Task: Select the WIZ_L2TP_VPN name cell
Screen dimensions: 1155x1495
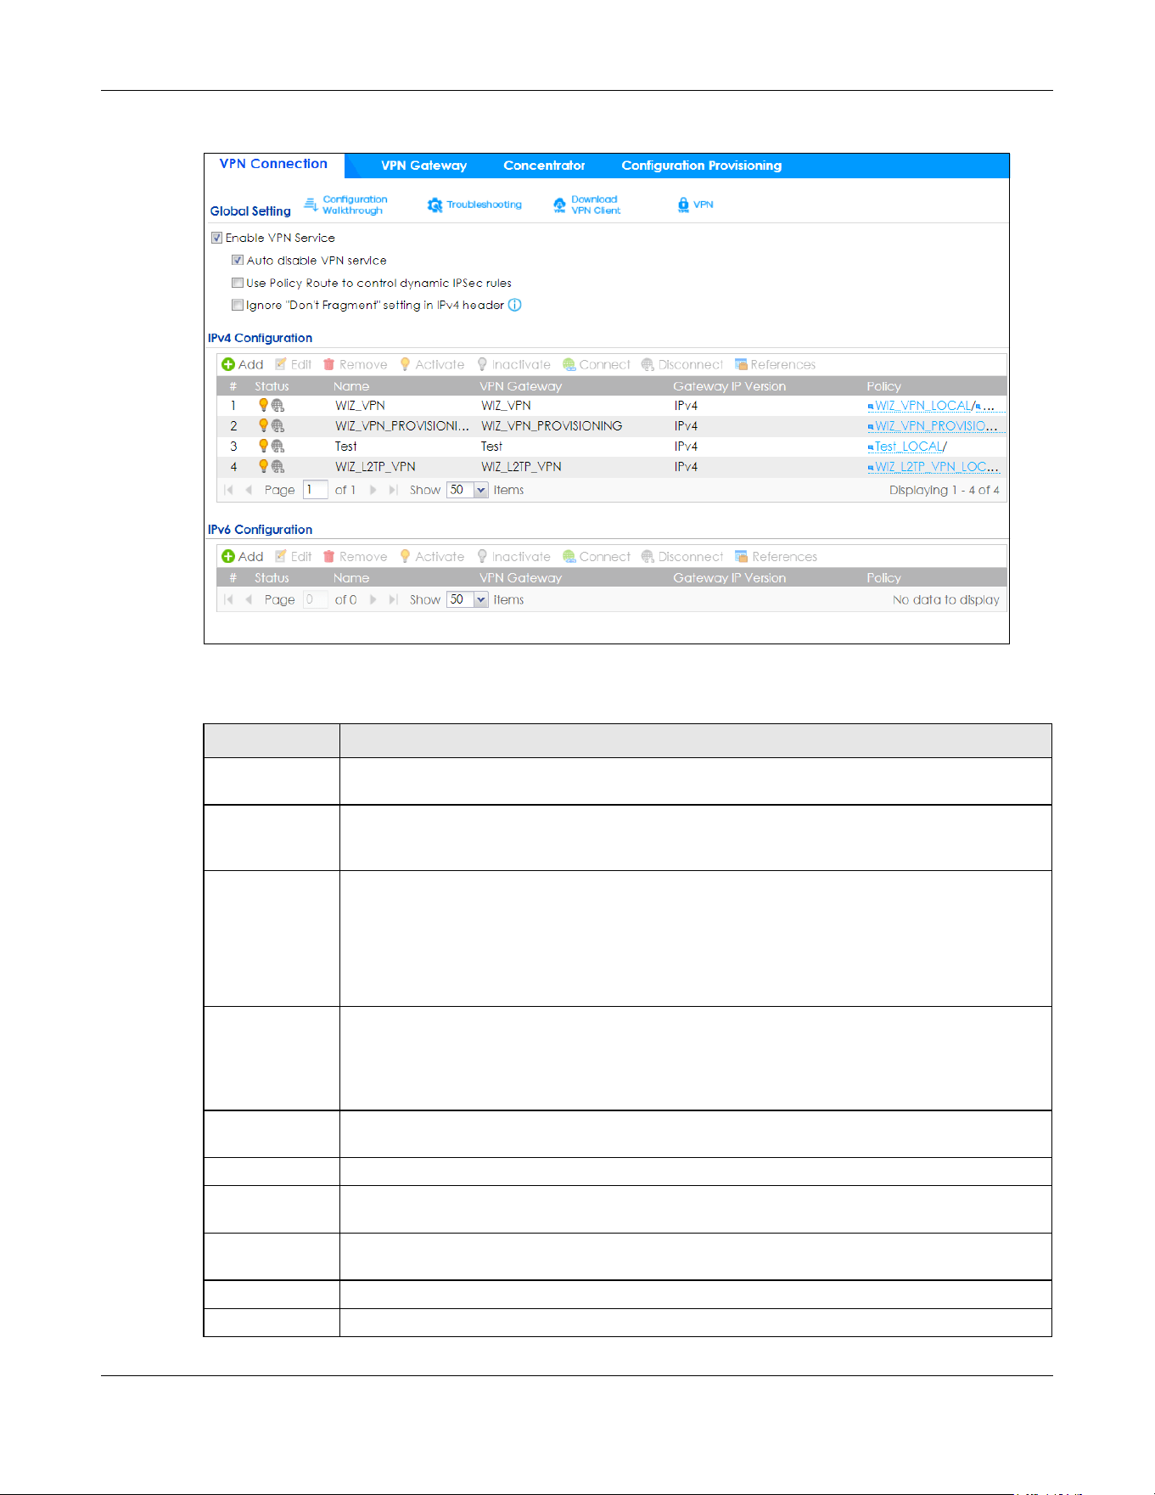Action: point(375,466)
